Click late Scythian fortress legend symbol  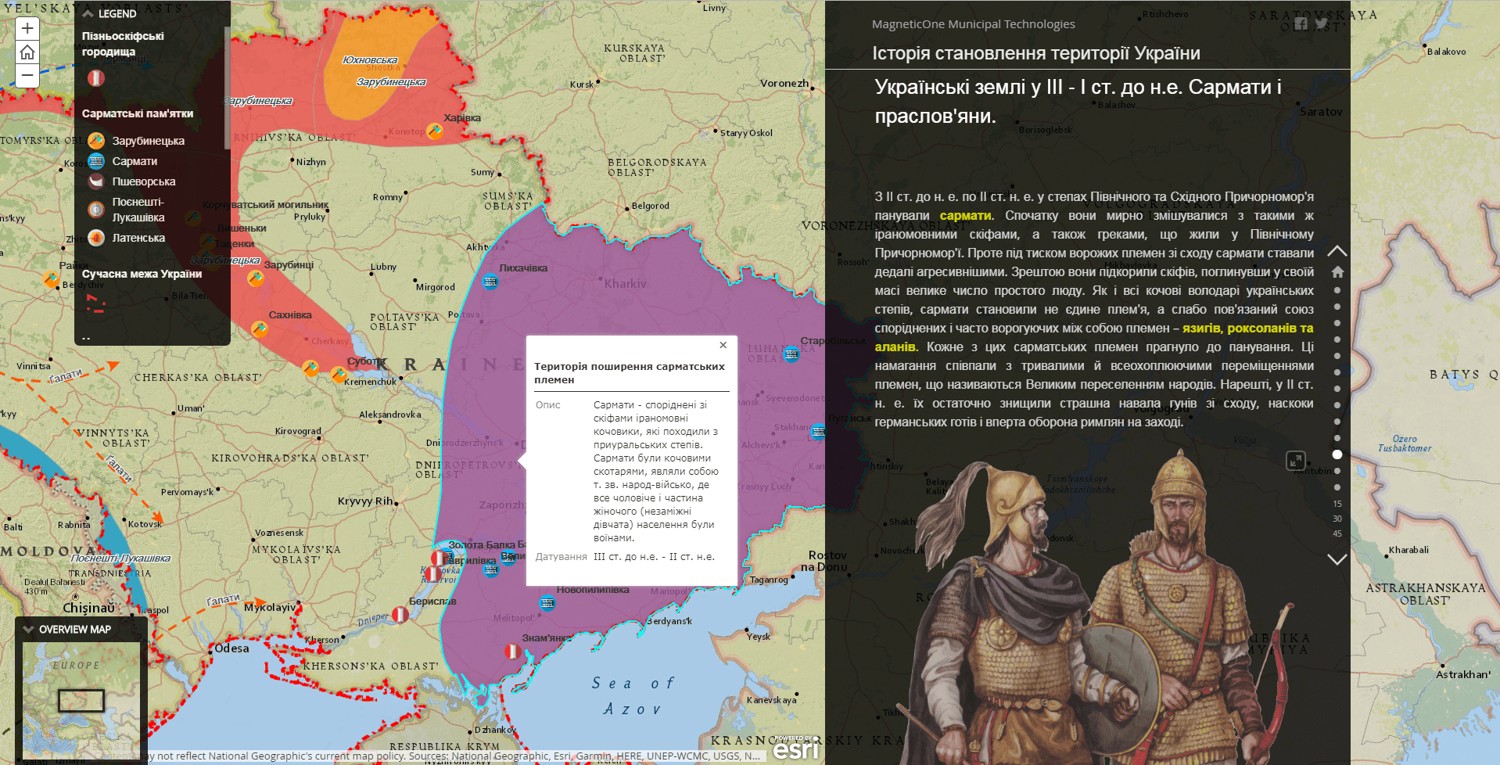(x=95, y=78)
